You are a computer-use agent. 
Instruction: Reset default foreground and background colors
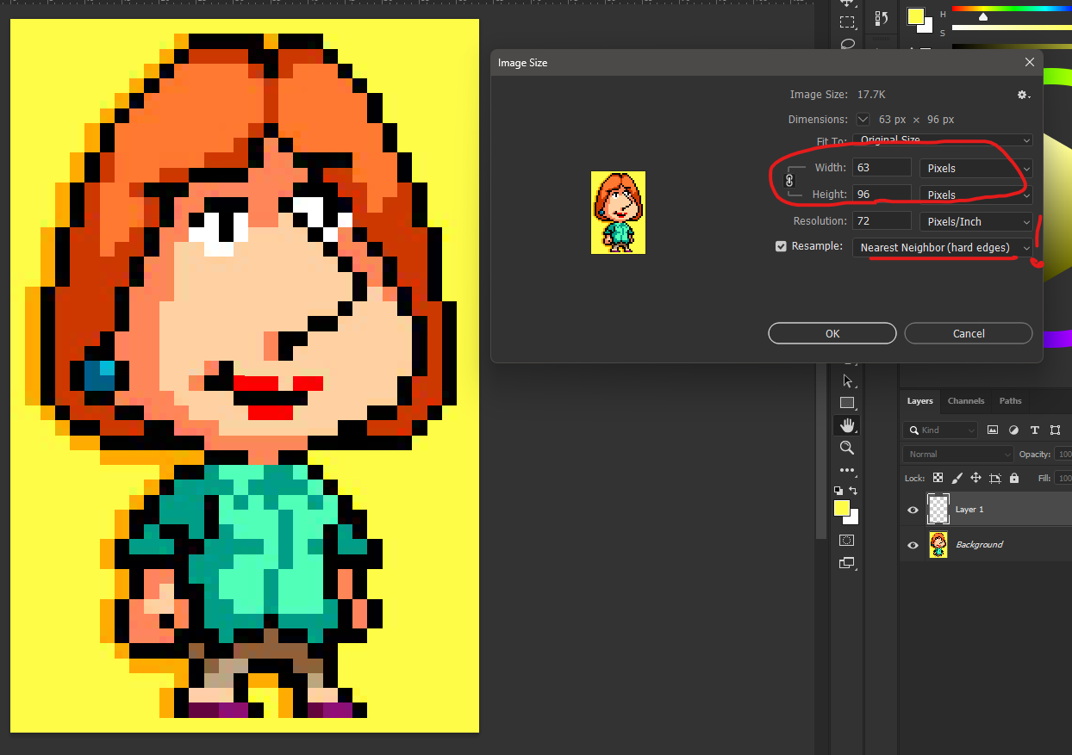(x=838, y=490)
